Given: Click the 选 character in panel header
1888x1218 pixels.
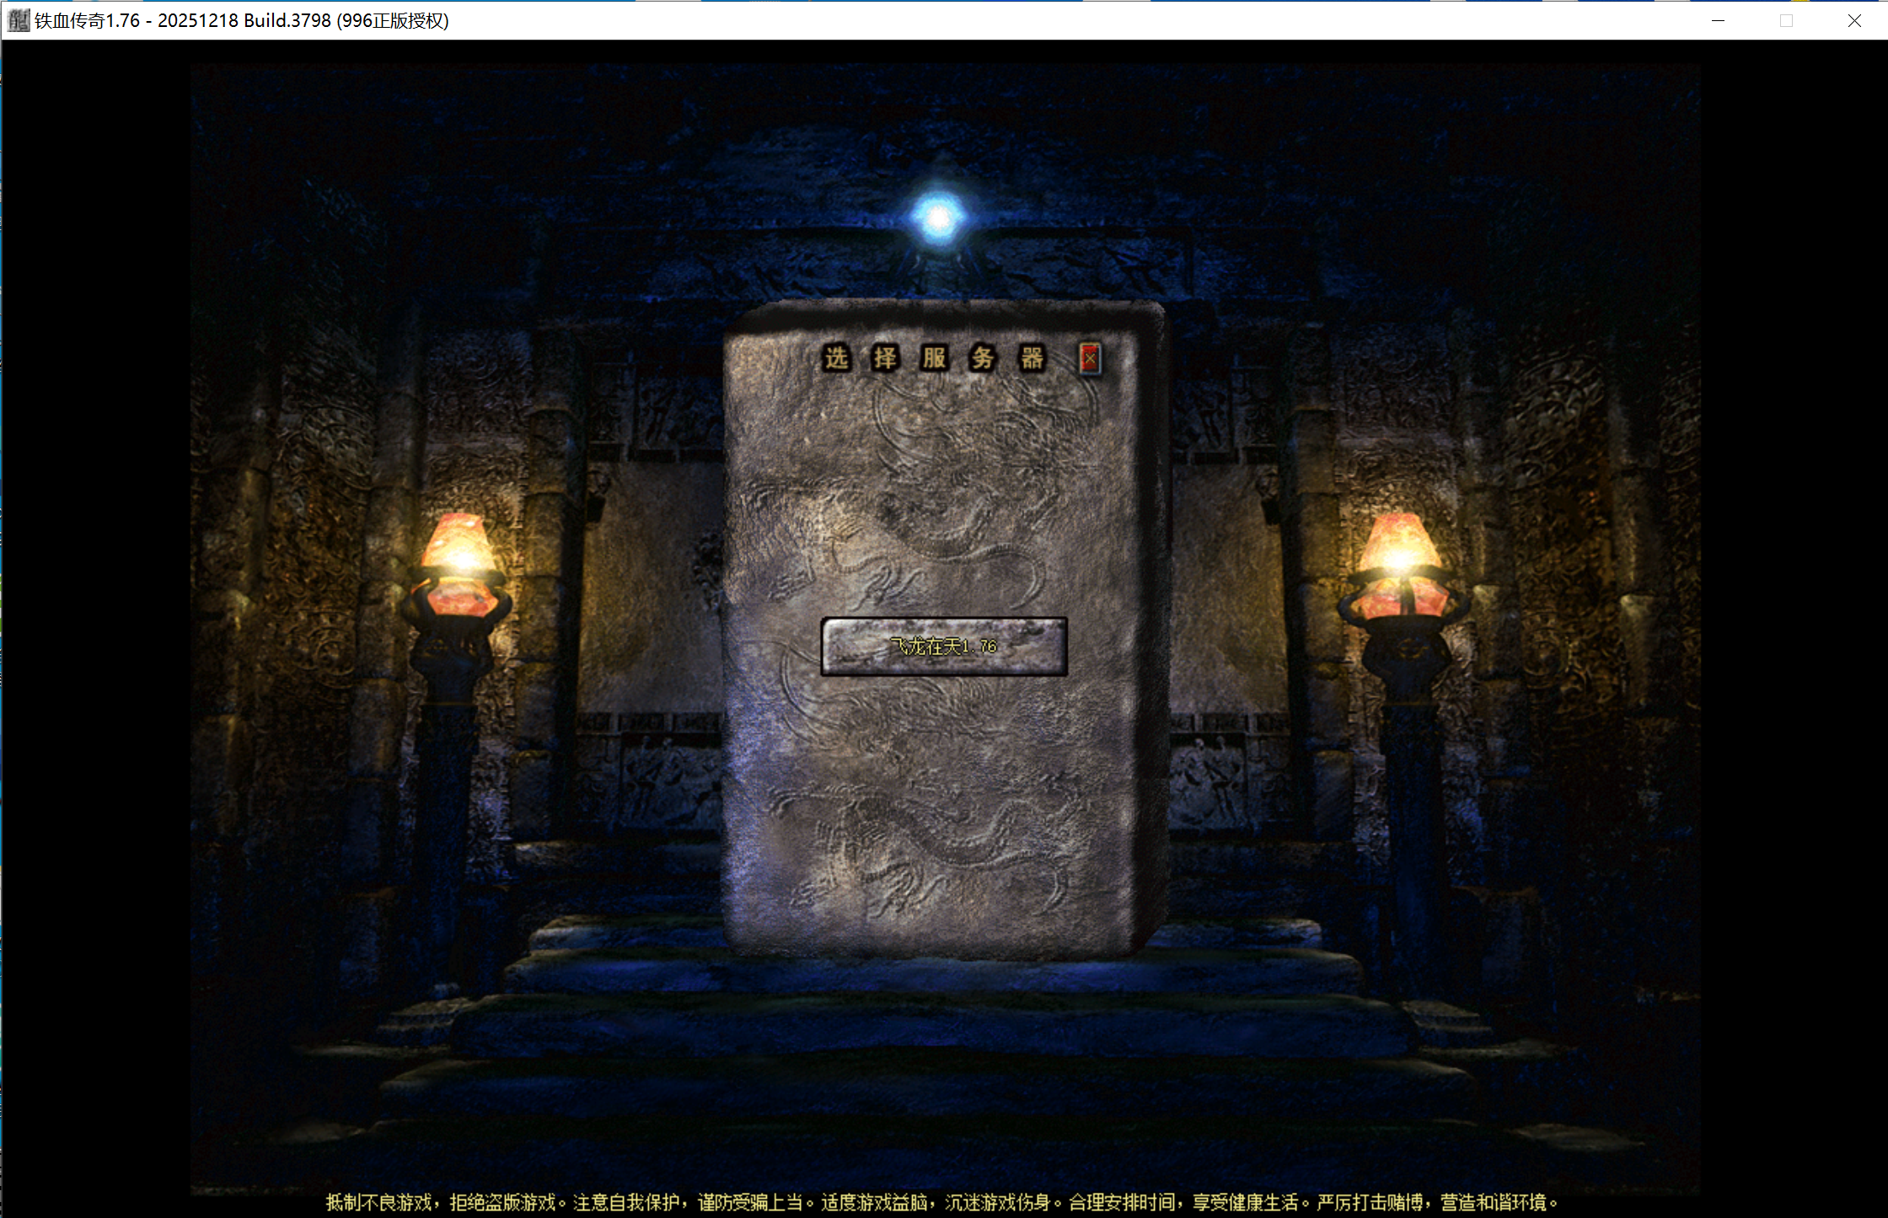Looking at the screenshot, I should [x=836, y=358].
